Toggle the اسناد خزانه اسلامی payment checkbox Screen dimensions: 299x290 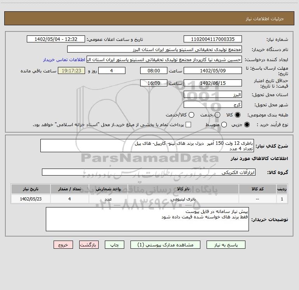188,125
